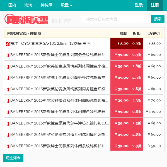Screen dimensions: 167x167
Task: Open BANEBERRY 绅士优雅系列休闲撞色领 item
Action: [x=59, y=112]
